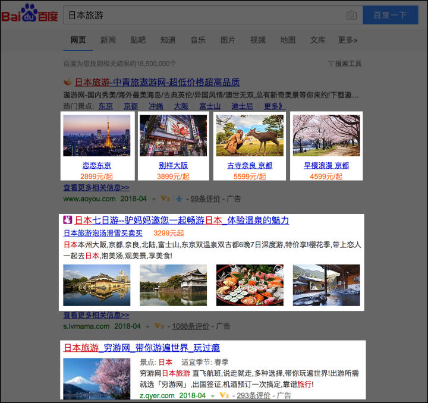
Task: Open 搜索工具 search tools
Action: pyautogui.click(x=348, y=64)
